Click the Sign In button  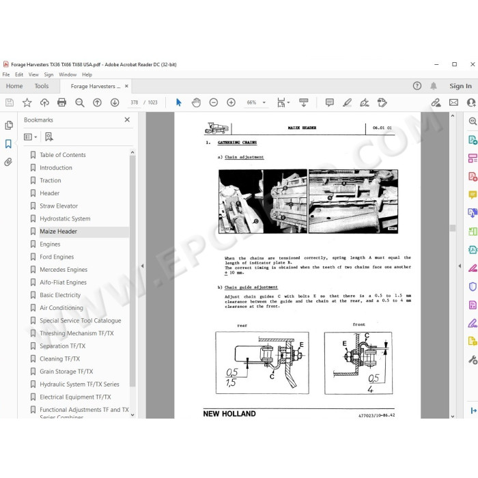pyautogui.click(x=460, y=86)
